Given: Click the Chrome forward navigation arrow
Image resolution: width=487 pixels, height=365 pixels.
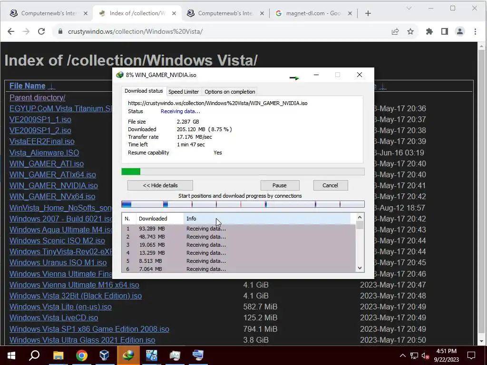Looking at the screenshot, I should point(26,31).
